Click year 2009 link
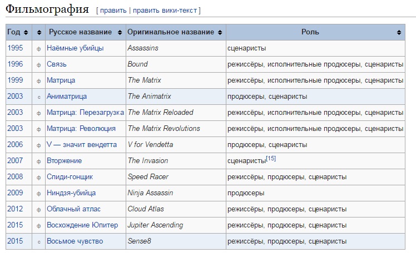Screen dimensions: 416x253 tap(15, 193)
